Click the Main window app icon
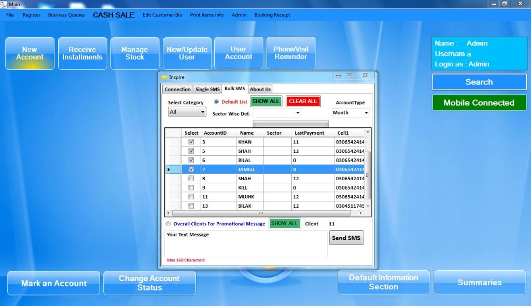531x306 pixels. 4,4
